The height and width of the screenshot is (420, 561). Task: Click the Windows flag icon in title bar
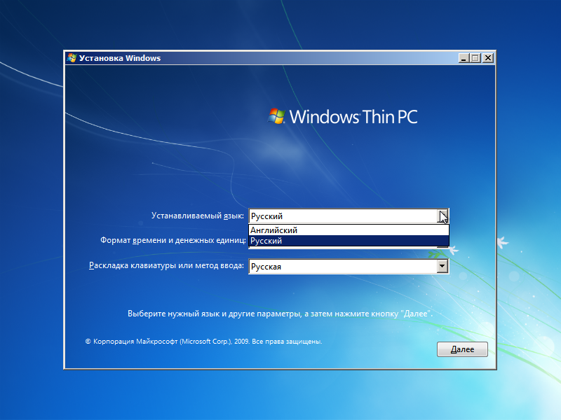coord(72,58)
